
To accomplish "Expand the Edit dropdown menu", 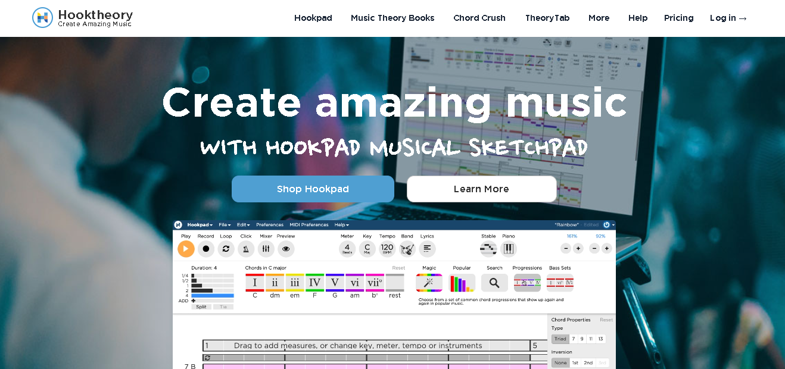I will (244, 225).
